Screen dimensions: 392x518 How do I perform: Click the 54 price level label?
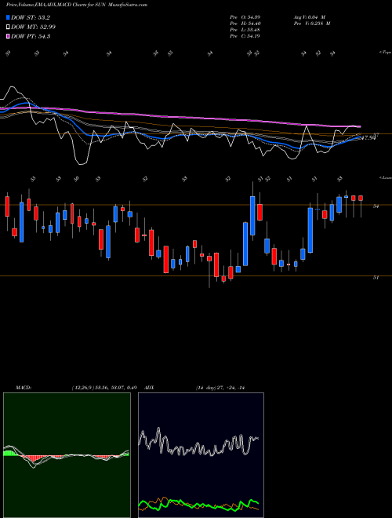click(376, 206)
